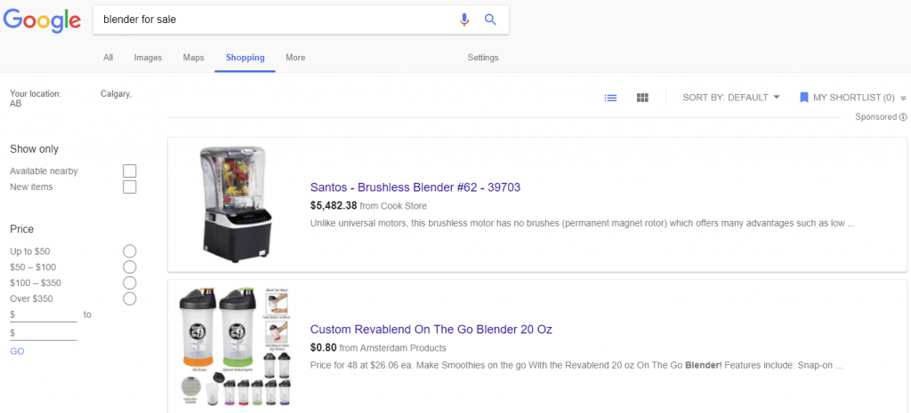The height and width of the screenshot is (413, 911).
Task: Switch to grid view icon
Action: point(642,98)
